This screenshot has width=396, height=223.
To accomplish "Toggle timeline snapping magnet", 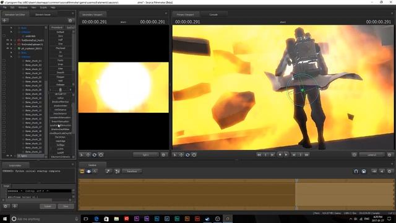I will pyautogui.click(x=356, y=172).
